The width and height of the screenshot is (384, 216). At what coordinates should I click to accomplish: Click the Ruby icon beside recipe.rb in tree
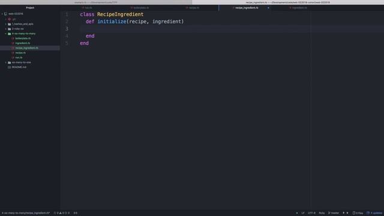tap(13, 53)
